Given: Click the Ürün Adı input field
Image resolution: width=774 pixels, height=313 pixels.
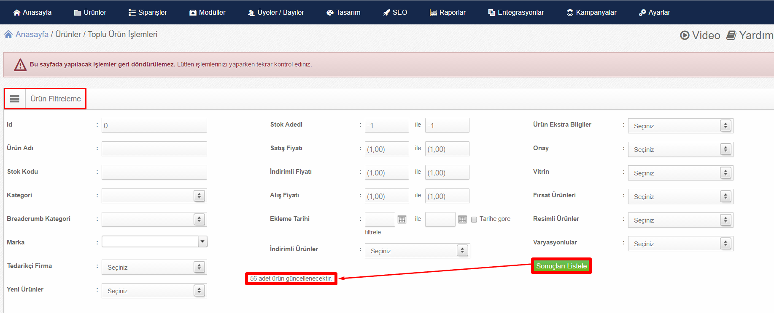Looking at the screenshot, I should 154,149.
